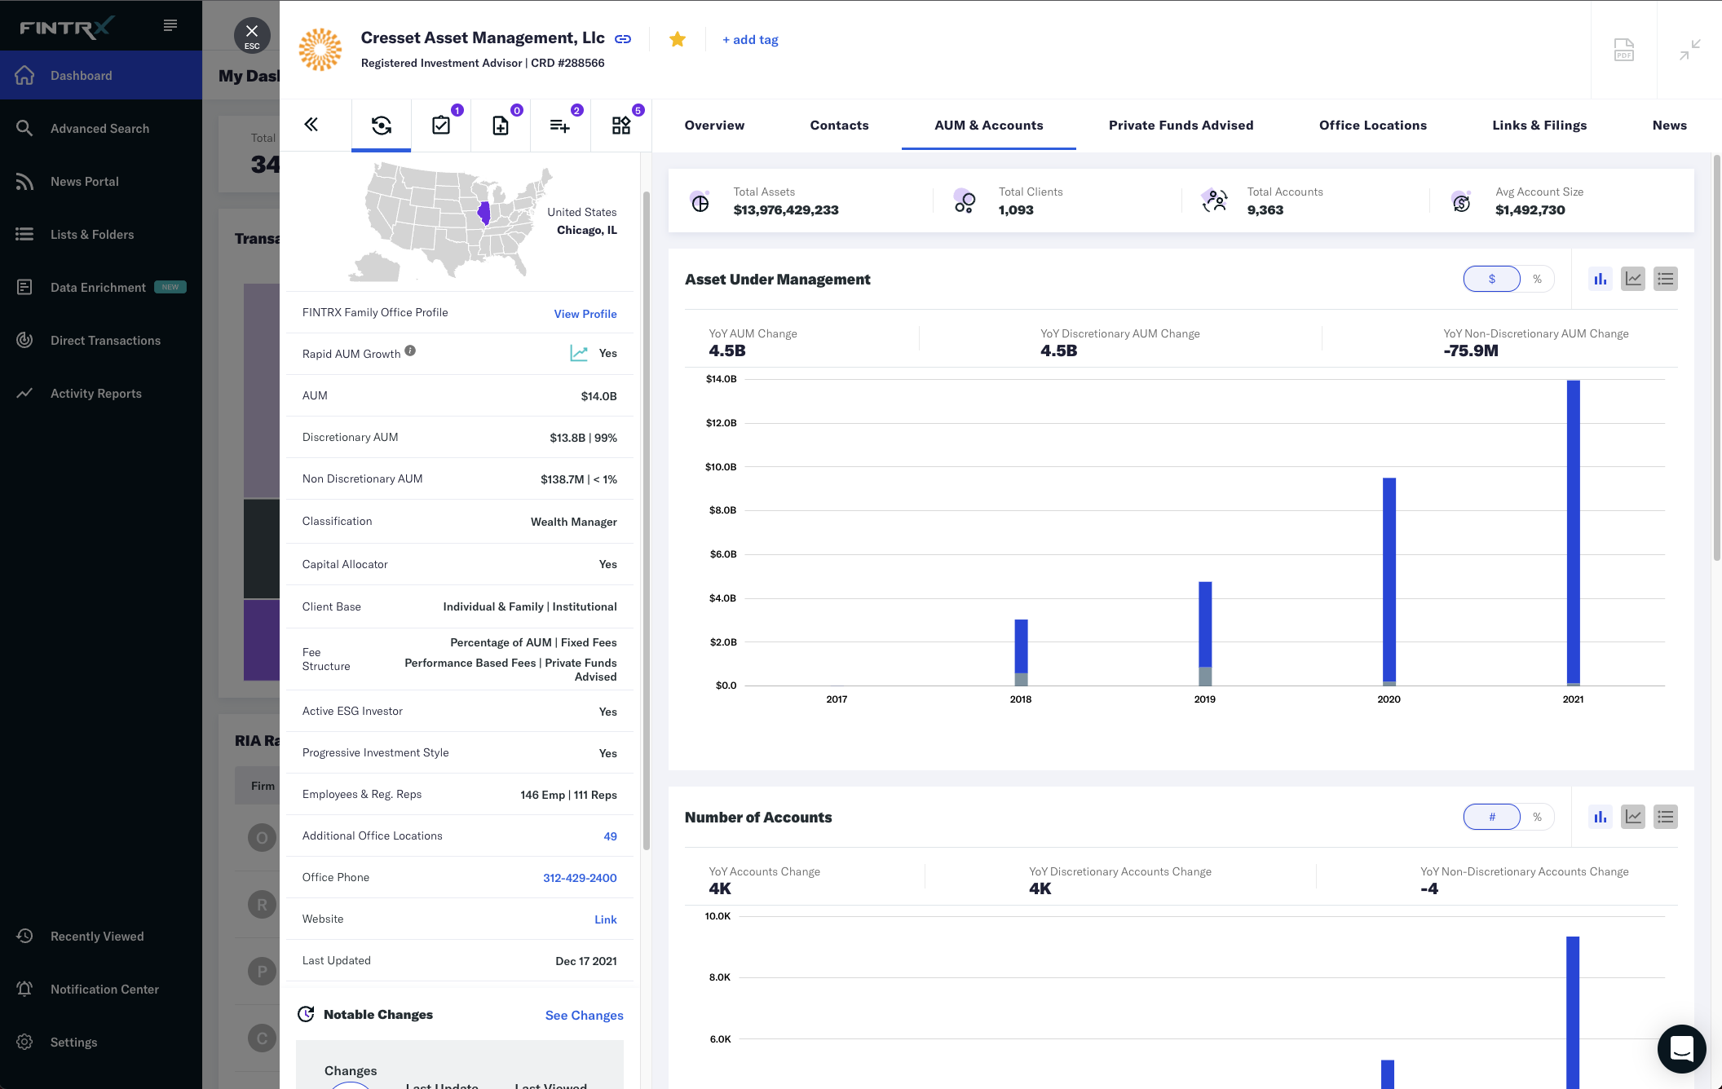Image resolution: width=1722 pixels, height=1089 pixels.
Task: Show AUM bar chart view icon
Action: (x=1601, y=279)
